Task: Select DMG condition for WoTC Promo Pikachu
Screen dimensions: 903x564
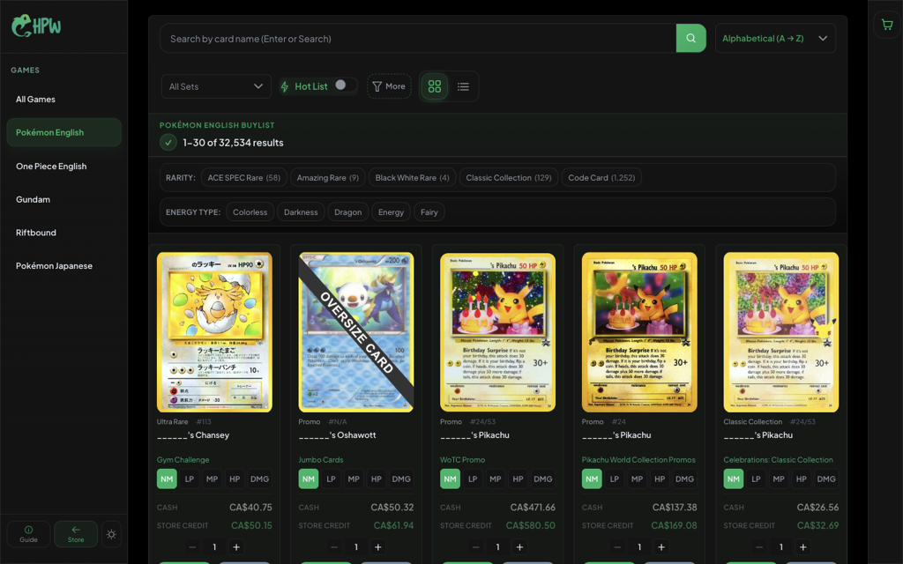Action: point(543,479)
